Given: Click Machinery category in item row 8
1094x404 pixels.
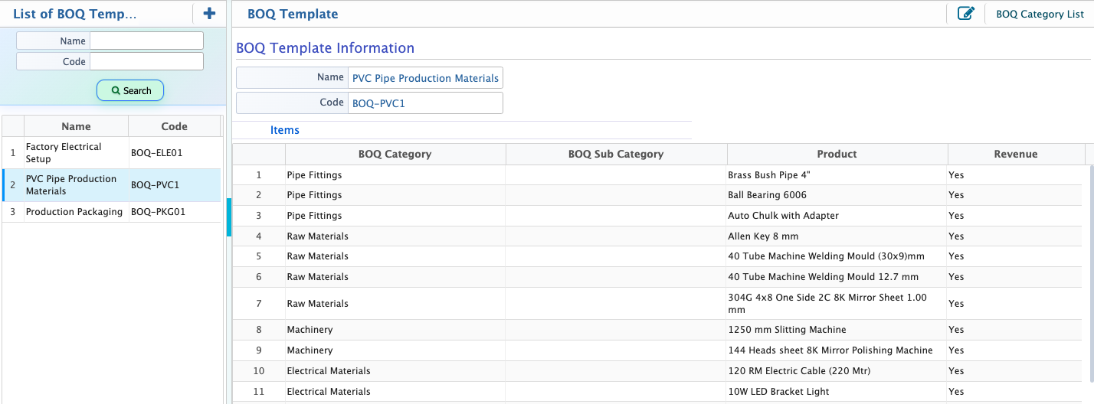Looking at the screenshot, I should tap(395, 330).
